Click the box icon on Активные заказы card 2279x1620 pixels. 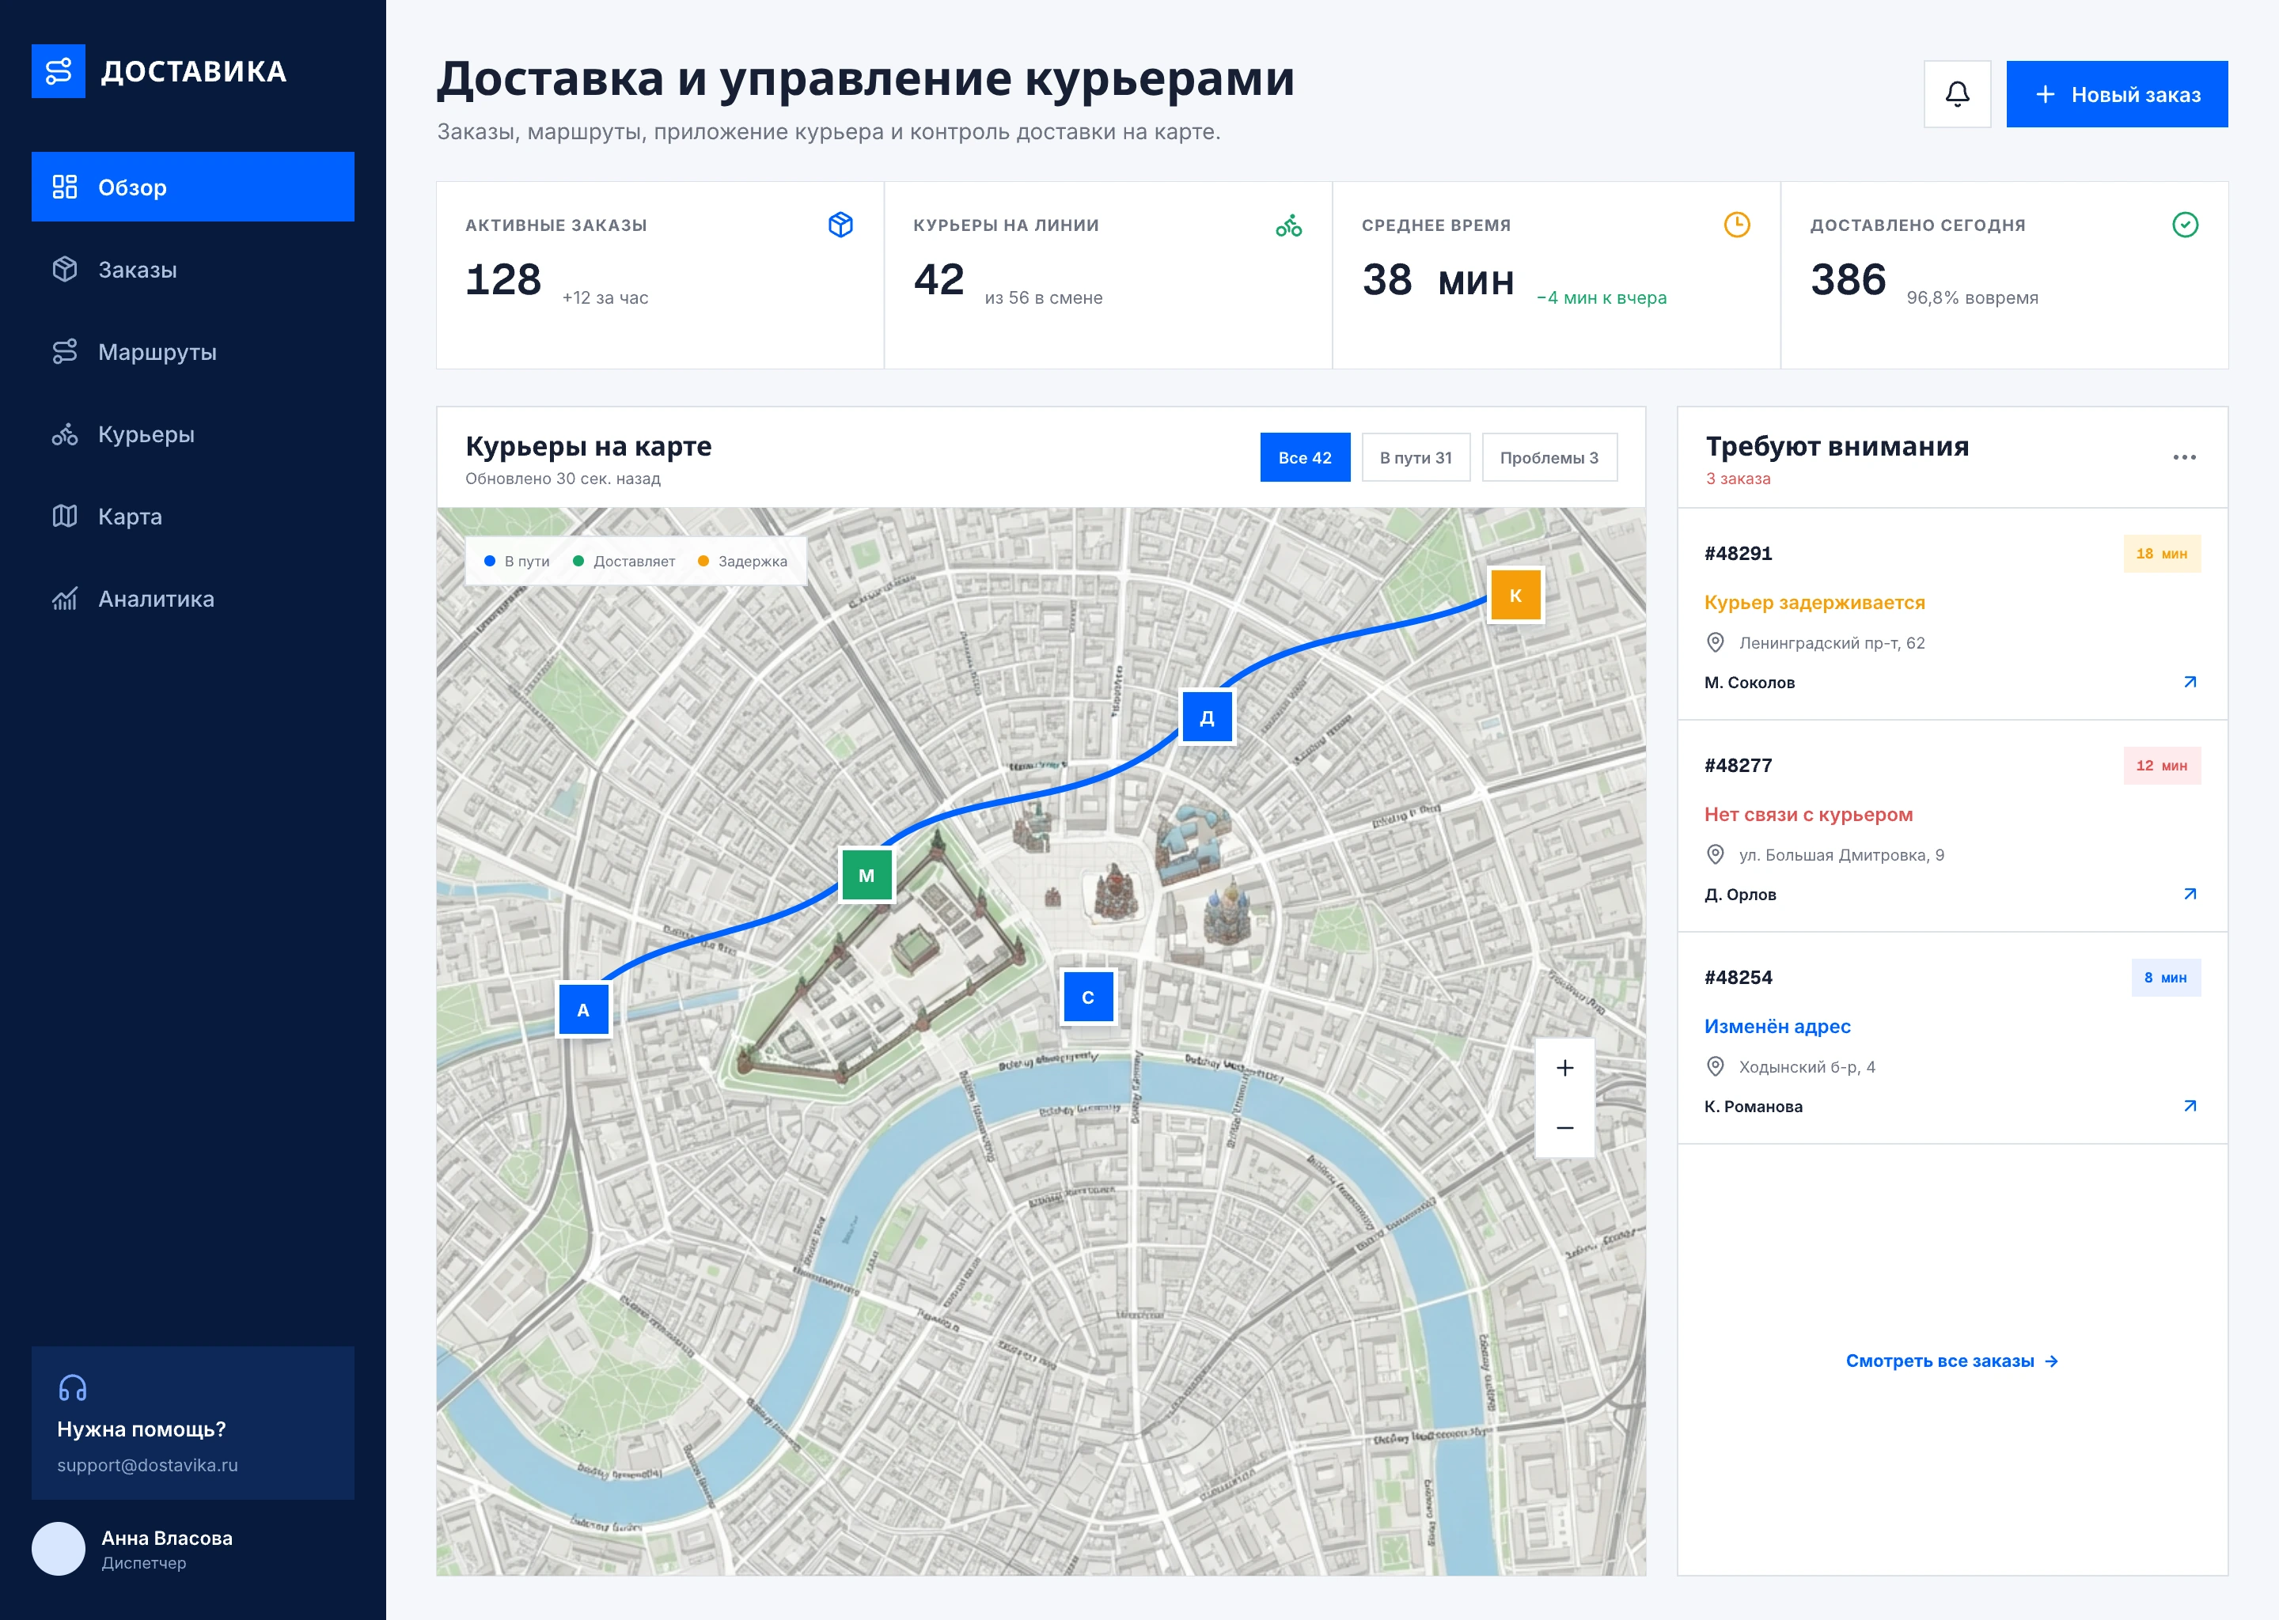840,225
